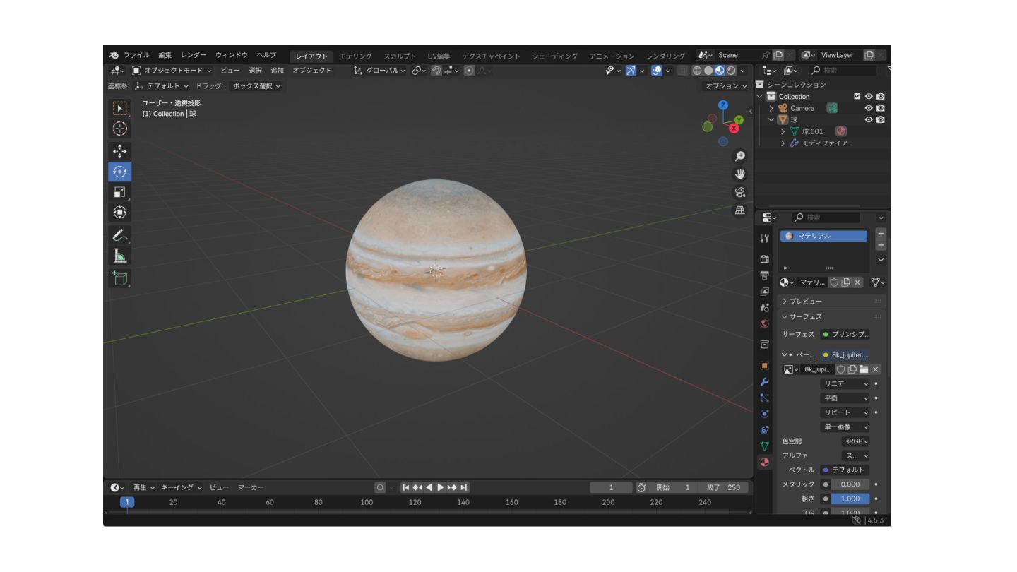Image resolution: width=1017 pixels, height=572 pixels.
Task: Click the 粗さ roughness value slider
Action: 850,499
